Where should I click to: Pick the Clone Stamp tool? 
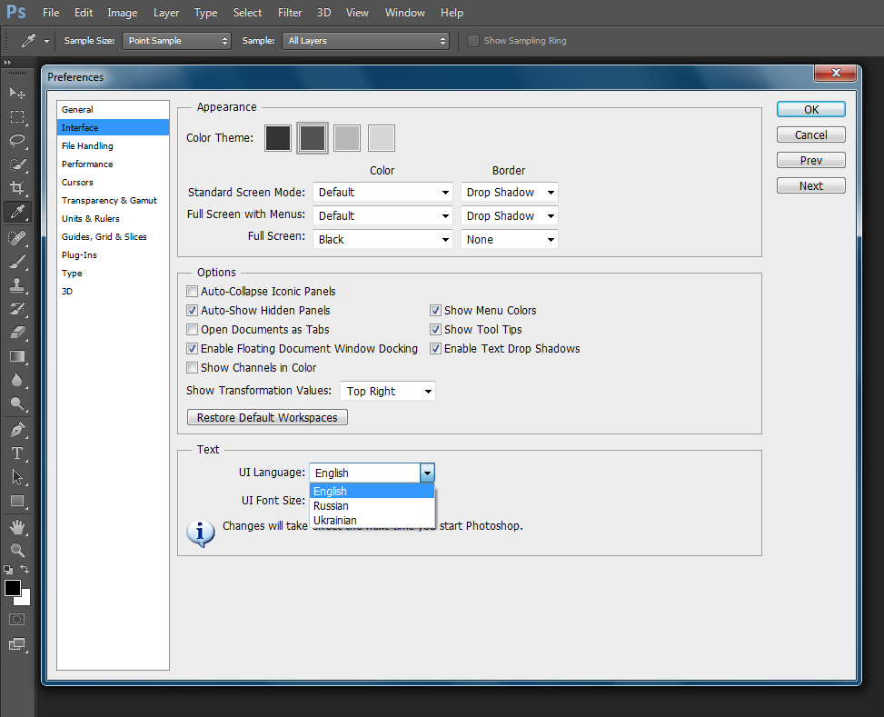tap(17, 284)
